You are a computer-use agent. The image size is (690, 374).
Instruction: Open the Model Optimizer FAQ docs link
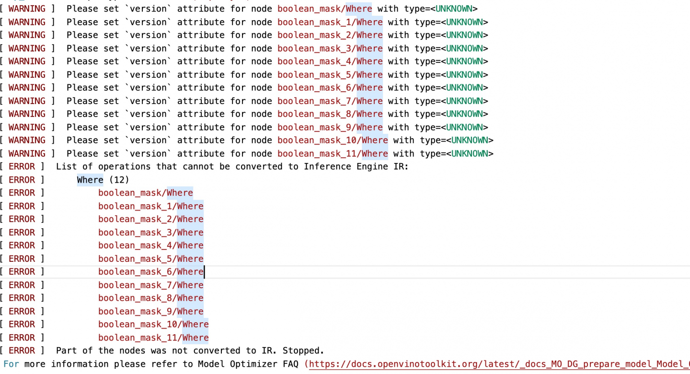click(498, 364)
